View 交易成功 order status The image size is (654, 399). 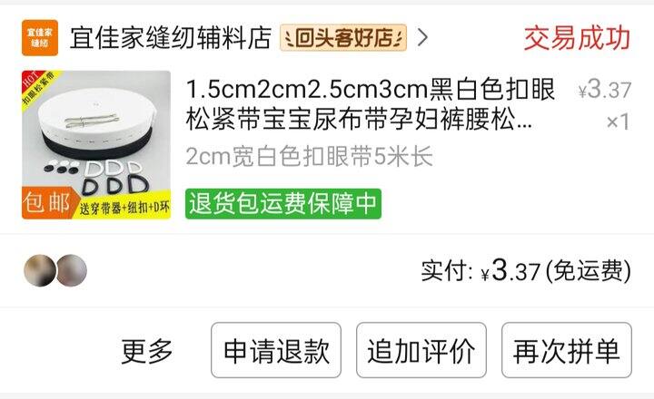pyautogui.click(x=577, y=37)
